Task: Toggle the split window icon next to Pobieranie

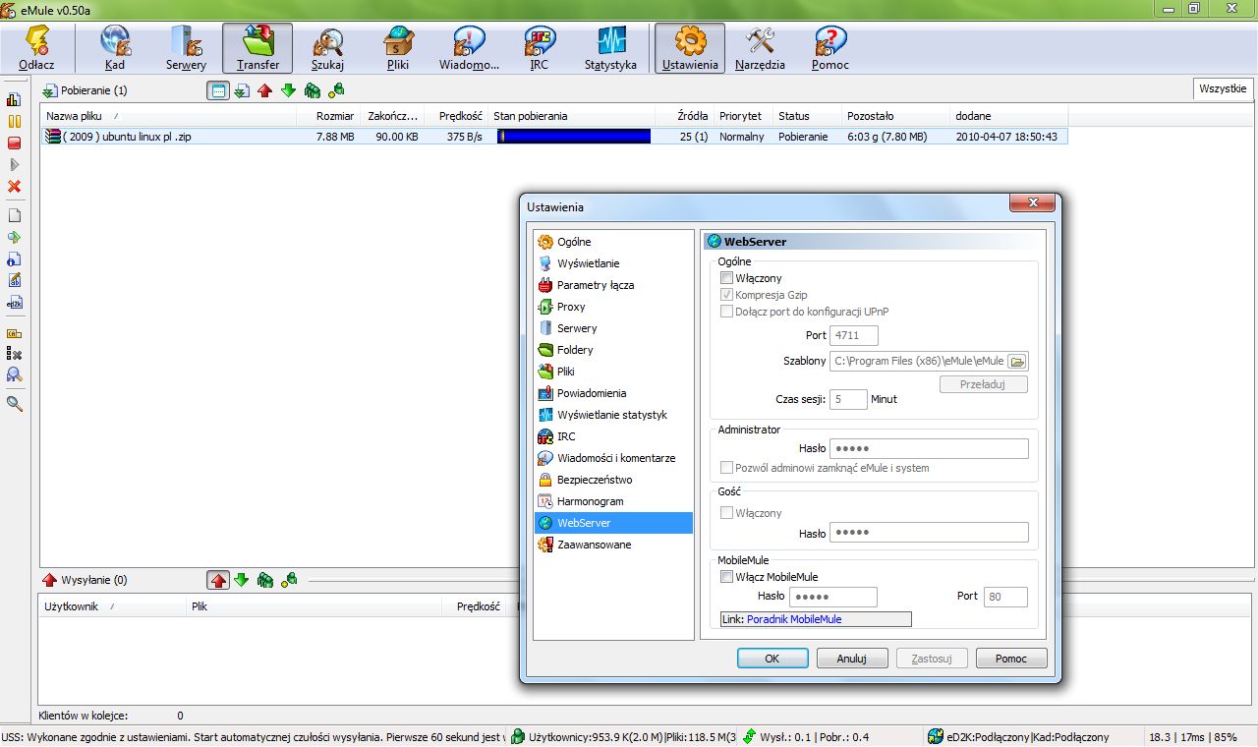Action: tap(218, 90)
